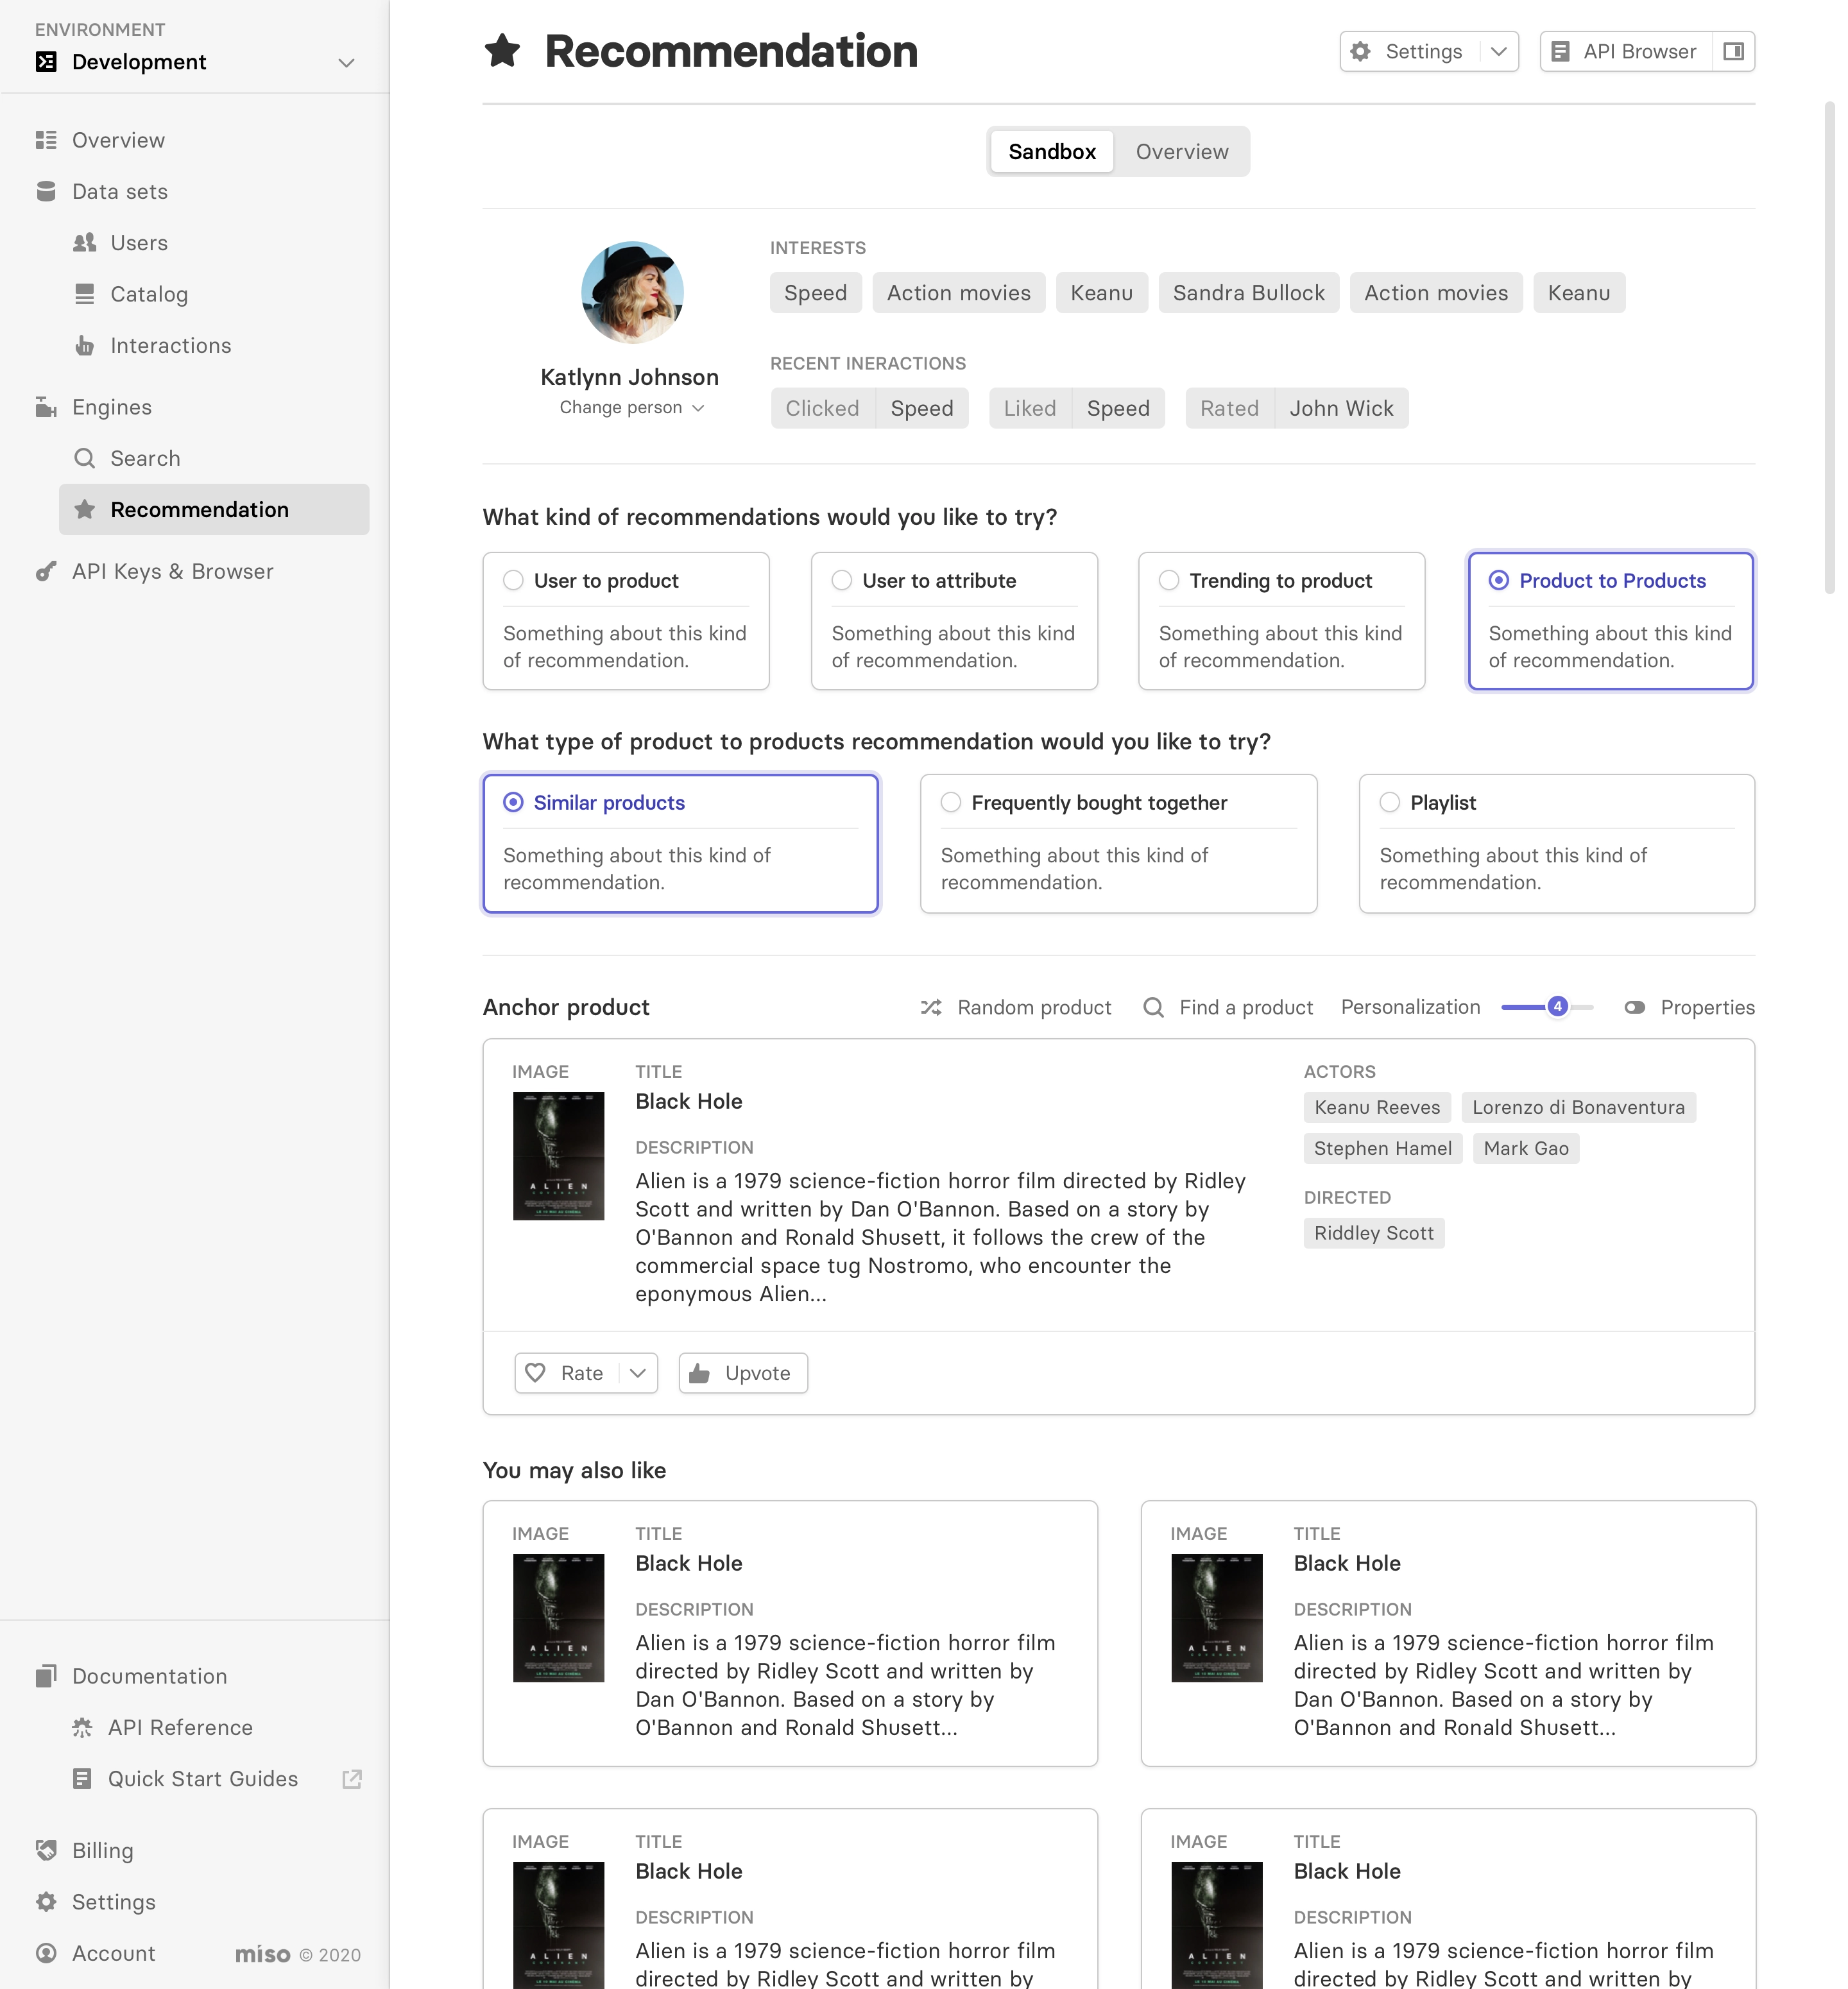Click the API Keys key icon

(46, 571)
